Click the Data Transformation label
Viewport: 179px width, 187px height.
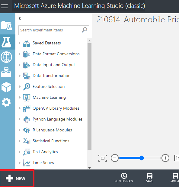[x=52, y=76]
